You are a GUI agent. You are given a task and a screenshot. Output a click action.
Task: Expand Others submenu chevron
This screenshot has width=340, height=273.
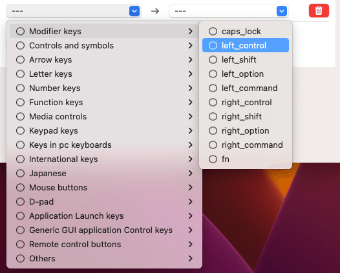coord(191,259)
